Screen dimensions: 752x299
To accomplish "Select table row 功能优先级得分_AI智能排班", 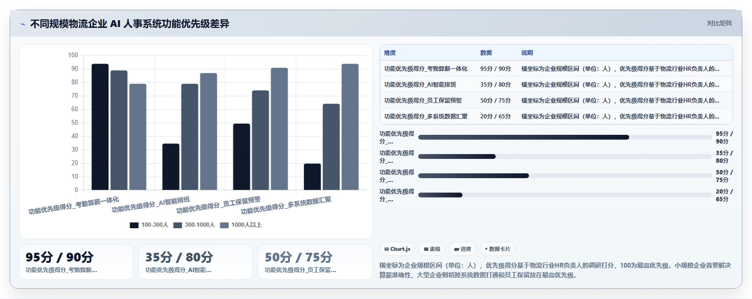I will click(556, 85).
